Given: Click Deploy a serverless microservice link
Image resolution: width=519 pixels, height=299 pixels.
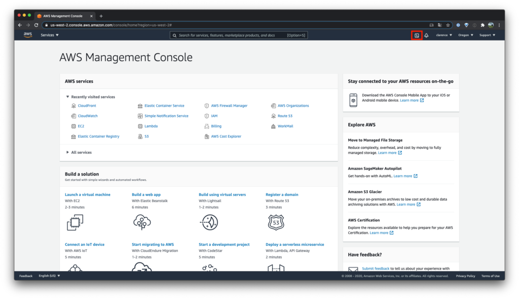Looking at the screenshot, I should pyautogui.click(x=295, y=244).
